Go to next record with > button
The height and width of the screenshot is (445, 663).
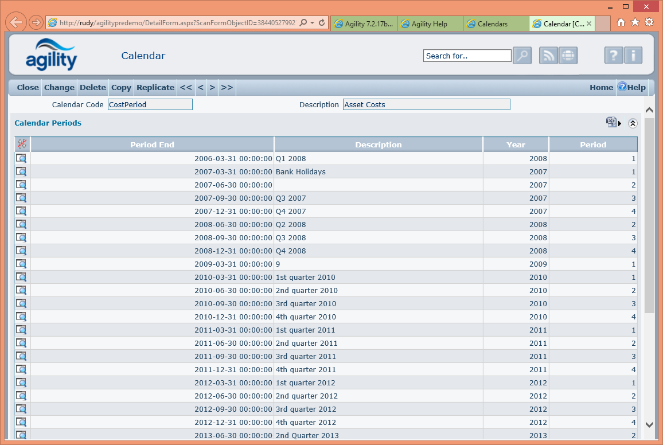[212, 87]
